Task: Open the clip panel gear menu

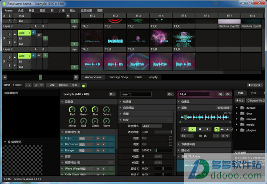Action: (228, 94)
